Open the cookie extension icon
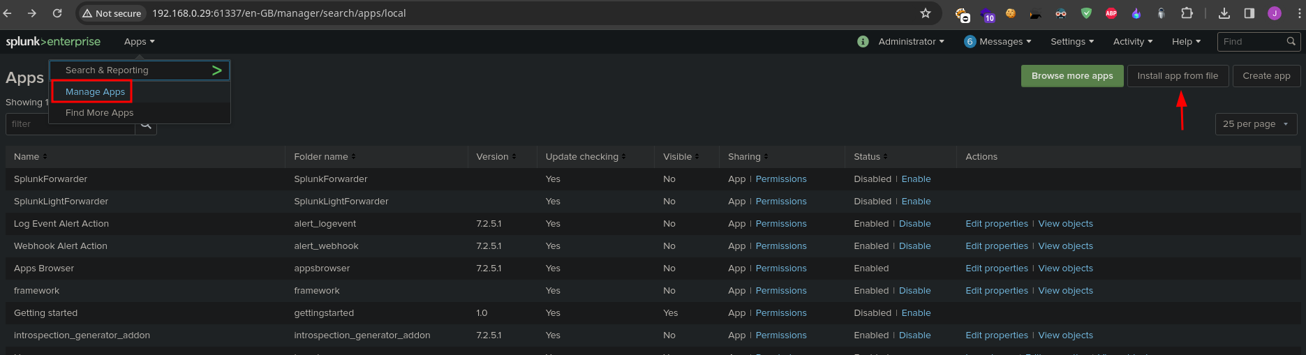 [x=1010, y=13]
